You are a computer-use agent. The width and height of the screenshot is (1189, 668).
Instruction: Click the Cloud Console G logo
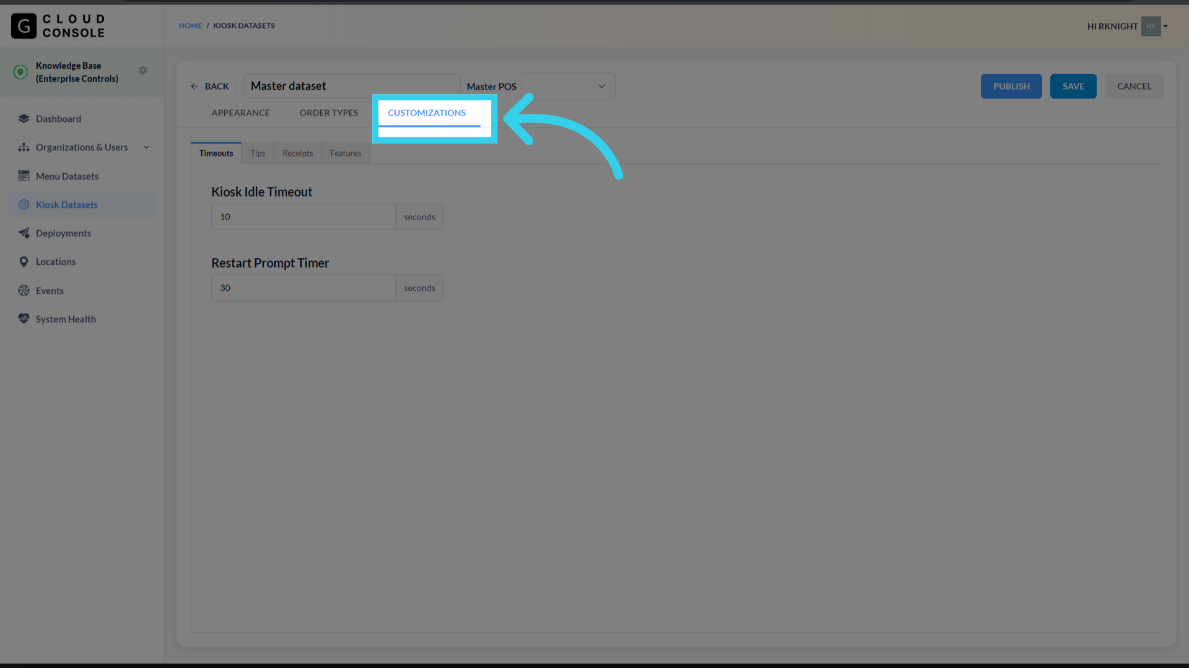[x=24, y=26]
